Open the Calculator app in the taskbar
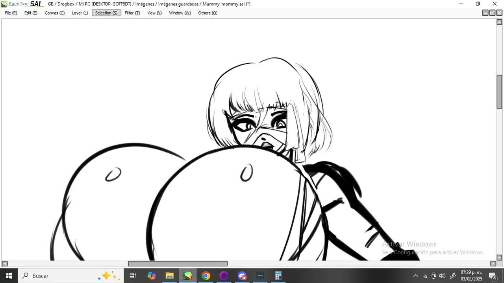 pos(278,276)
